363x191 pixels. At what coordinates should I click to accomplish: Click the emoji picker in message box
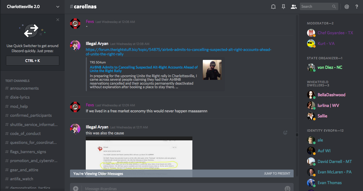click(287, 188)
